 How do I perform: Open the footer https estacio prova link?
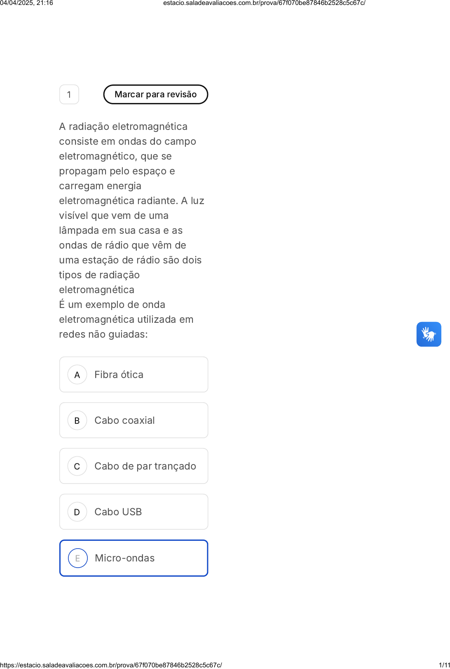[111, 665]
